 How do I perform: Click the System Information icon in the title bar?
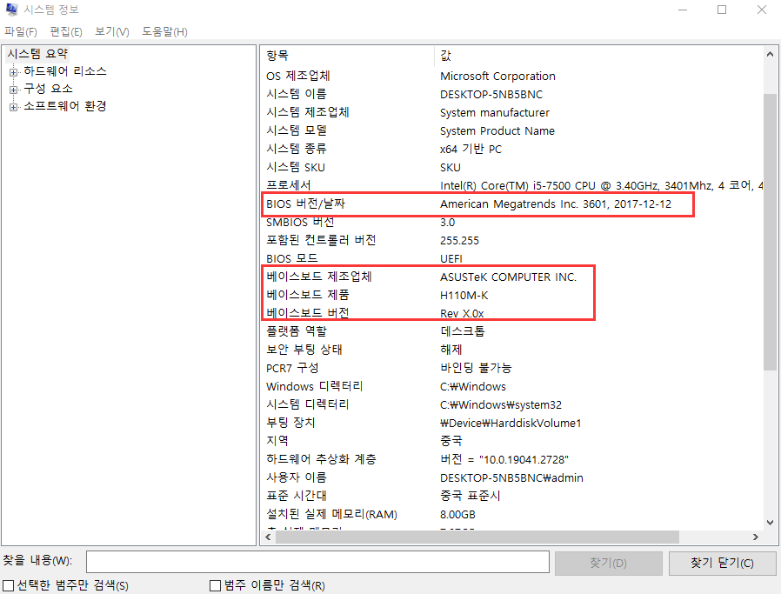coord(10,9)
